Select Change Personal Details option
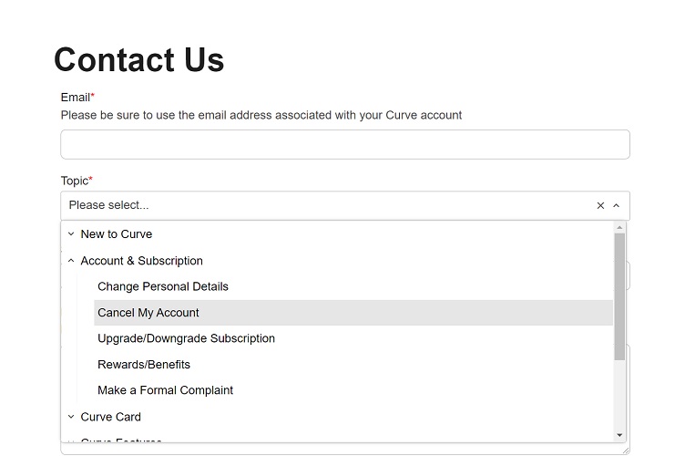 [x=163, y=286]
